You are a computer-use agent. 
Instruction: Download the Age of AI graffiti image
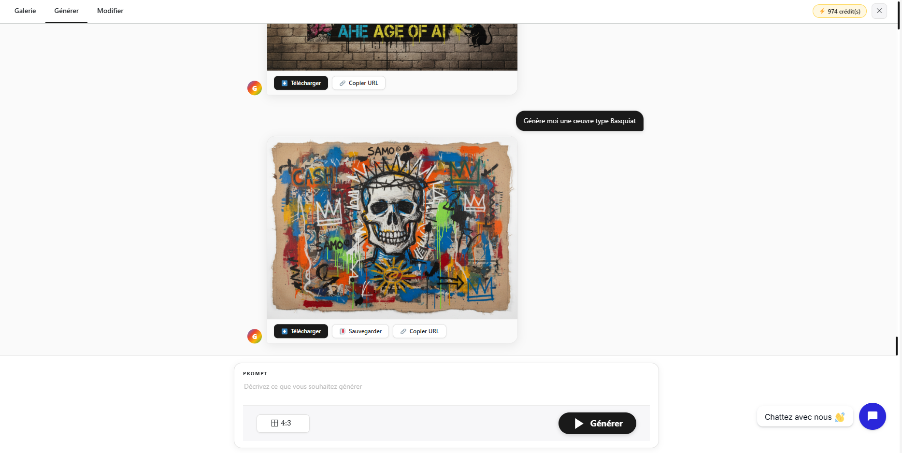point(301,83)
